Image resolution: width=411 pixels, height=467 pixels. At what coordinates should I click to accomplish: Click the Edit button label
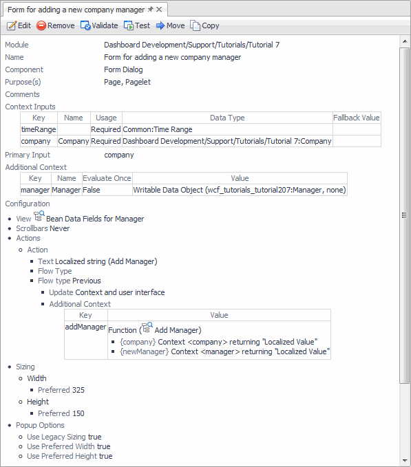(24, 25)
